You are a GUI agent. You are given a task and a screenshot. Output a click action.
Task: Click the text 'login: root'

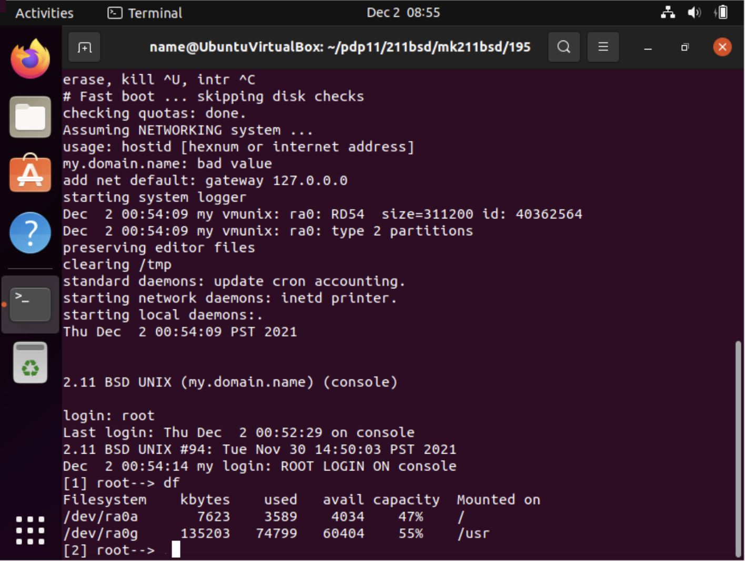[109, 416]
